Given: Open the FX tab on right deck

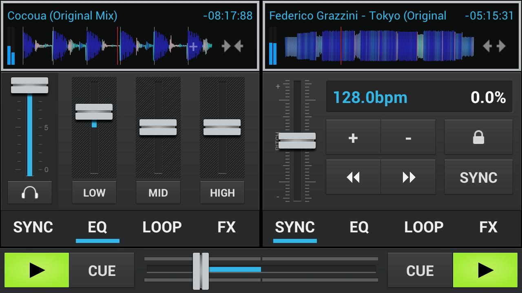Looking at the screenshot, I should (x=488, y=227).
